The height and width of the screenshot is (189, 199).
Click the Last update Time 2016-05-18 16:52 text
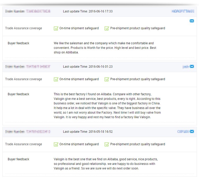point(88,132)
